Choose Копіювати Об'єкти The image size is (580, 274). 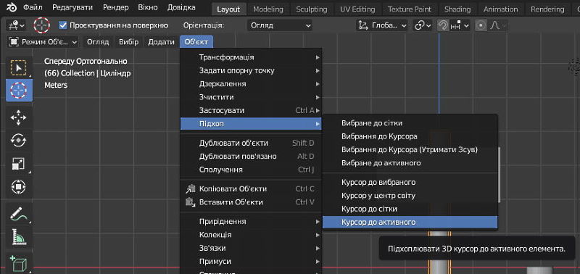251,189
